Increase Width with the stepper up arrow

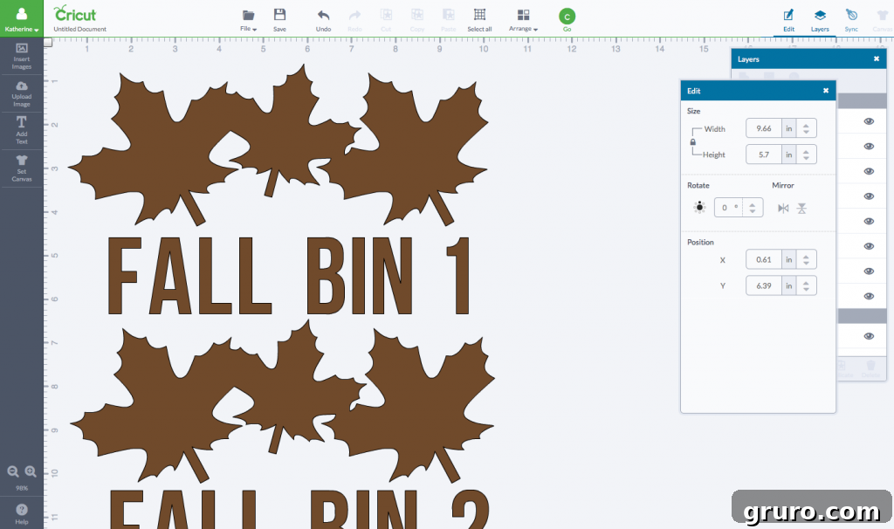point(806,125)
